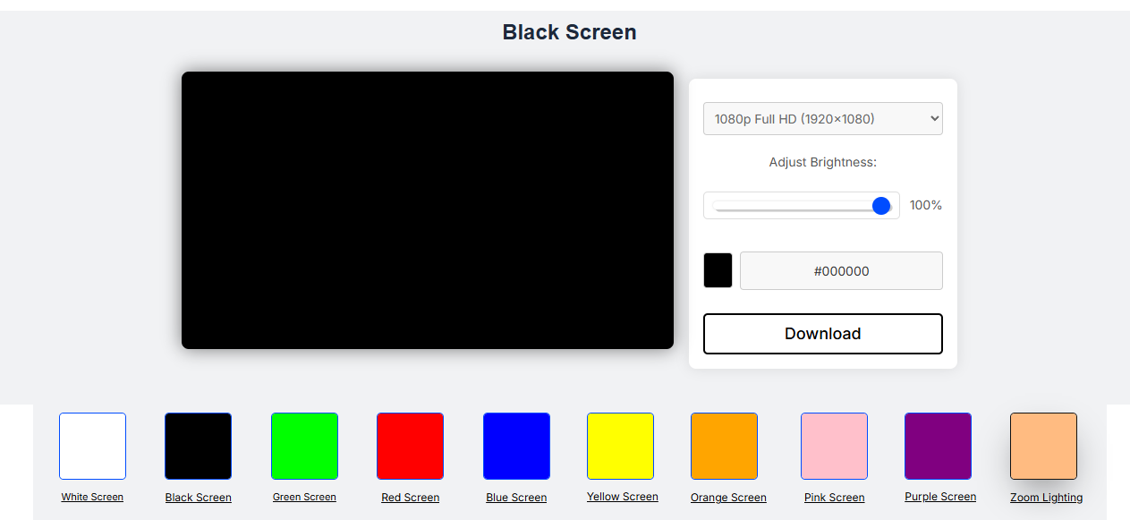Select the green screen thumbnail
Image resolution: width=1130 pixels, height=520 pixels.
point(304,445)
